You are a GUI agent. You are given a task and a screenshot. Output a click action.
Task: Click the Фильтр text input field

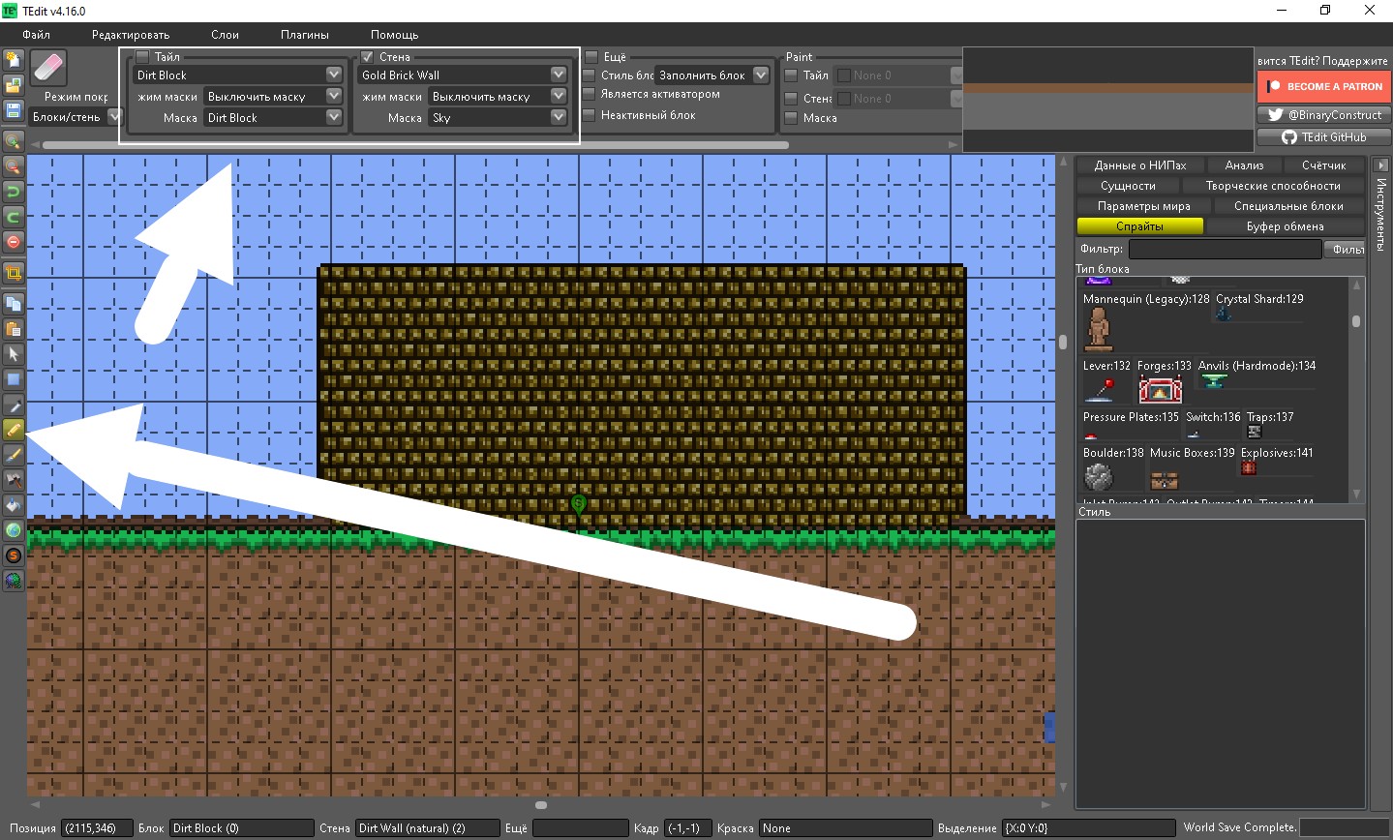[1225, 249]
